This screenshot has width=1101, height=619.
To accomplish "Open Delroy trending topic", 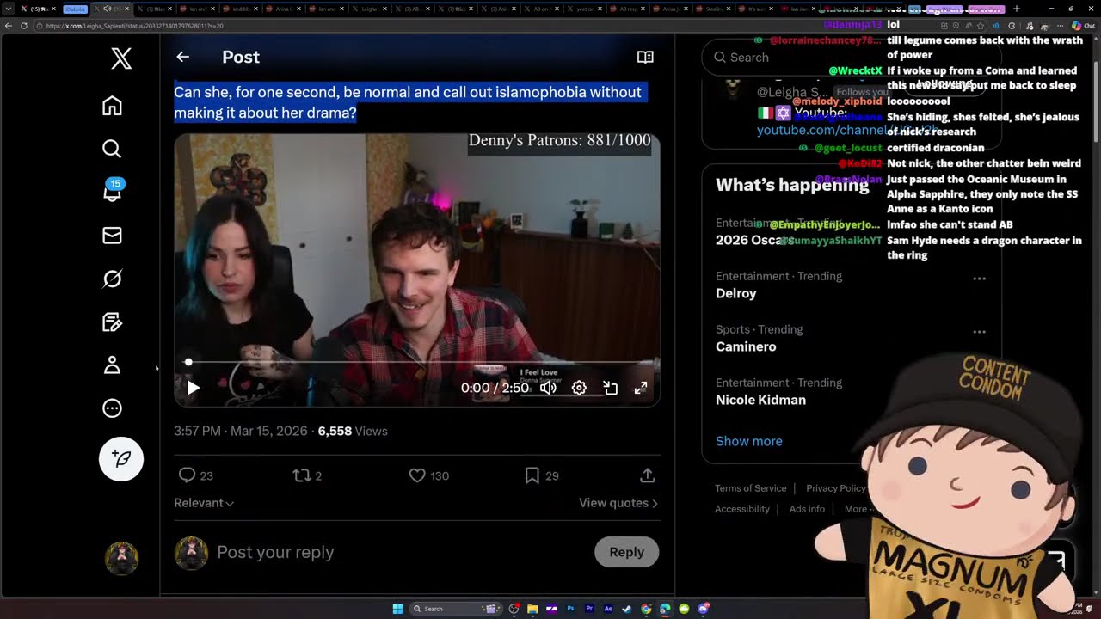I will 736,293.
